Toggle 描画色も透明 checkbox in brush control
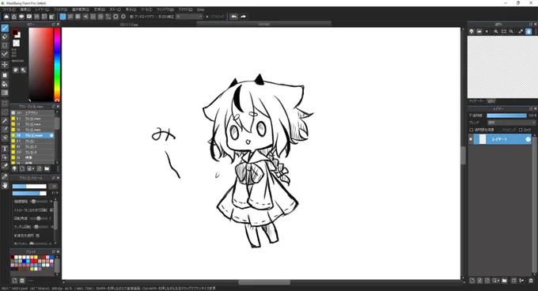This screenshot has height=291, width=538. coord(38,236)
